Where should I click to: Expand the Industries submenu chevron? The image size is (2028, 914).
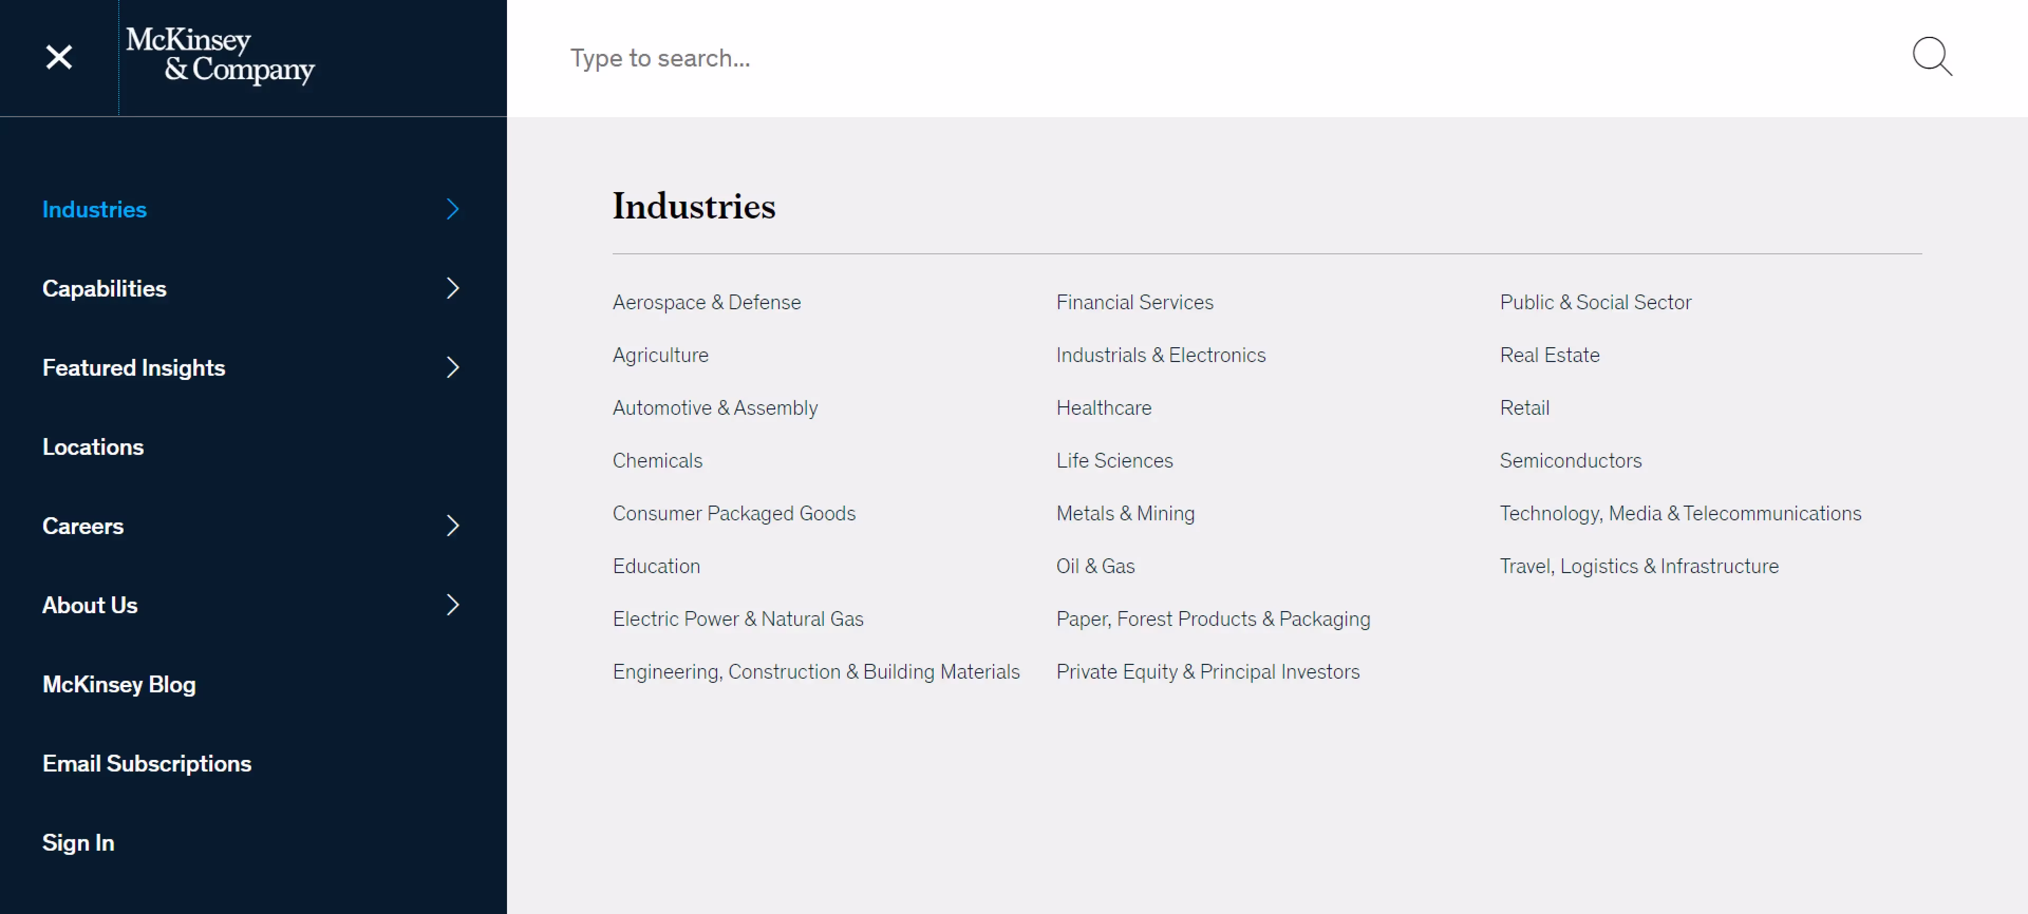click(x=453, y=209)
